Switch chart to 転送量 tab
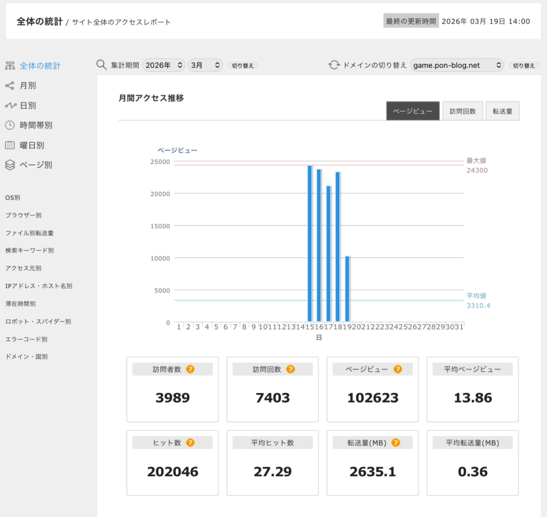The width and height of the screenshot is (547, 517). point(502,111)
